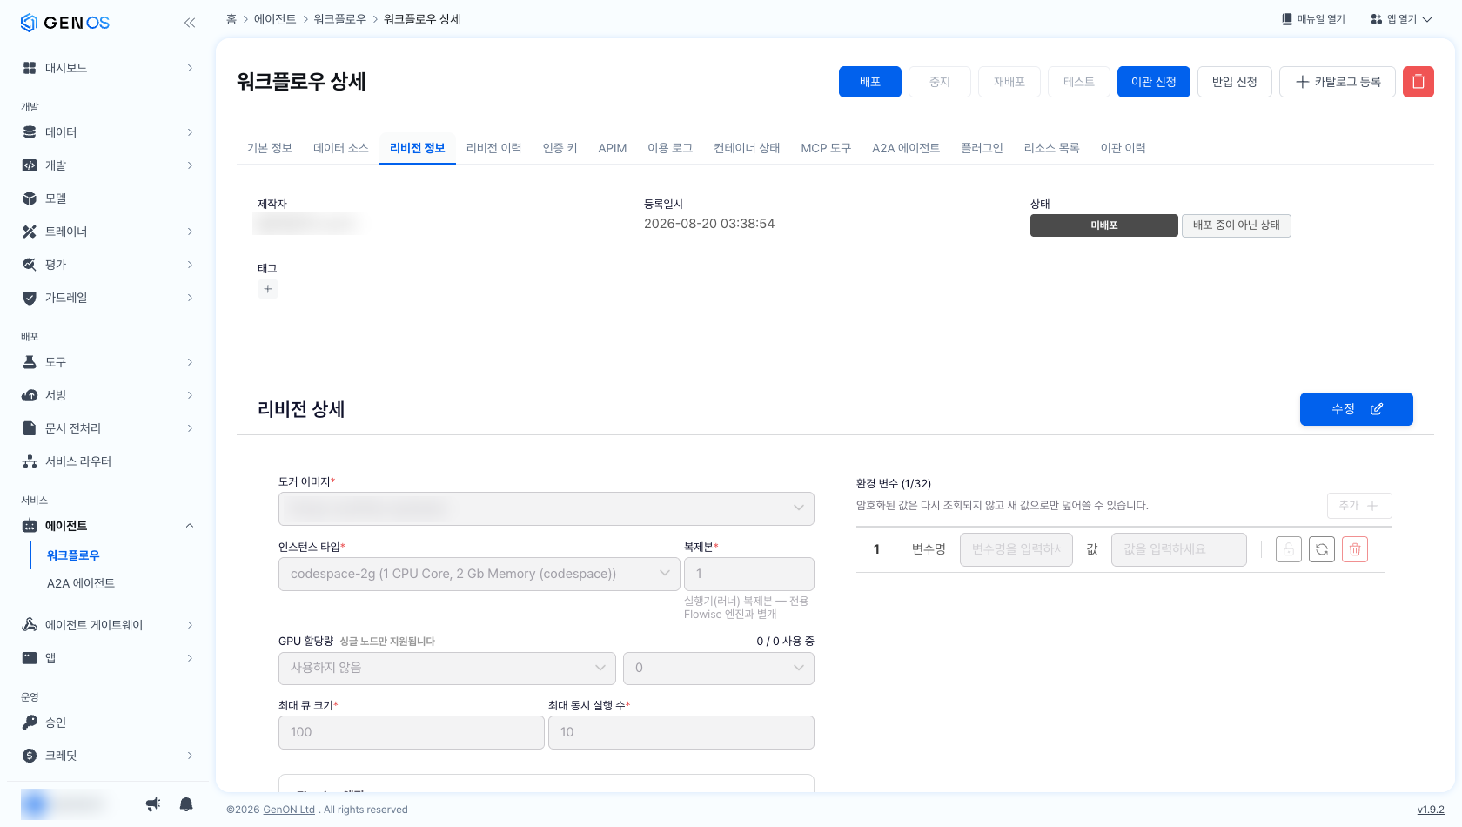Remove environment variable 1 with the trash icon

[1355, 549]
